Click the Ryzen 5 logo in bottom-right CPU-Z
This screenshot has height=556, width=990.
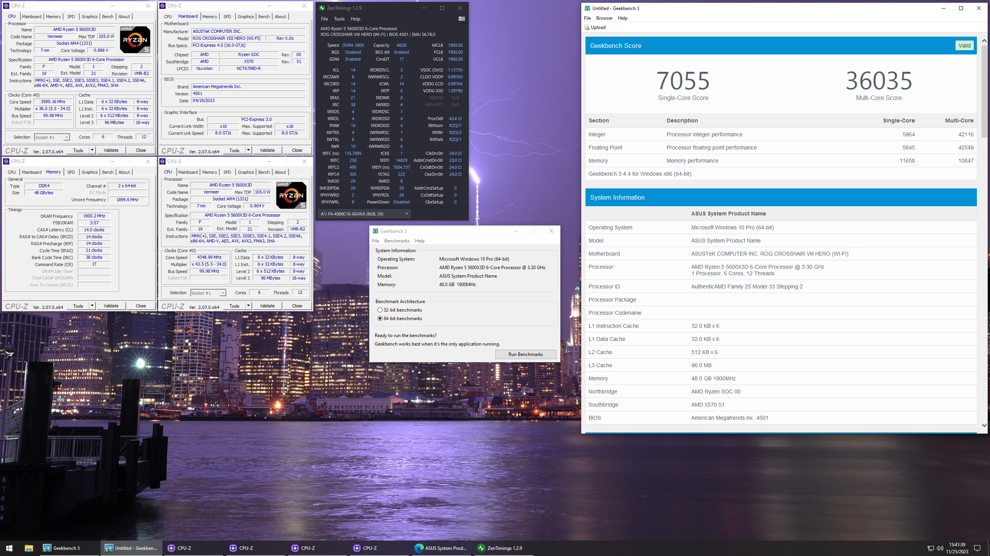coord(291,195)
